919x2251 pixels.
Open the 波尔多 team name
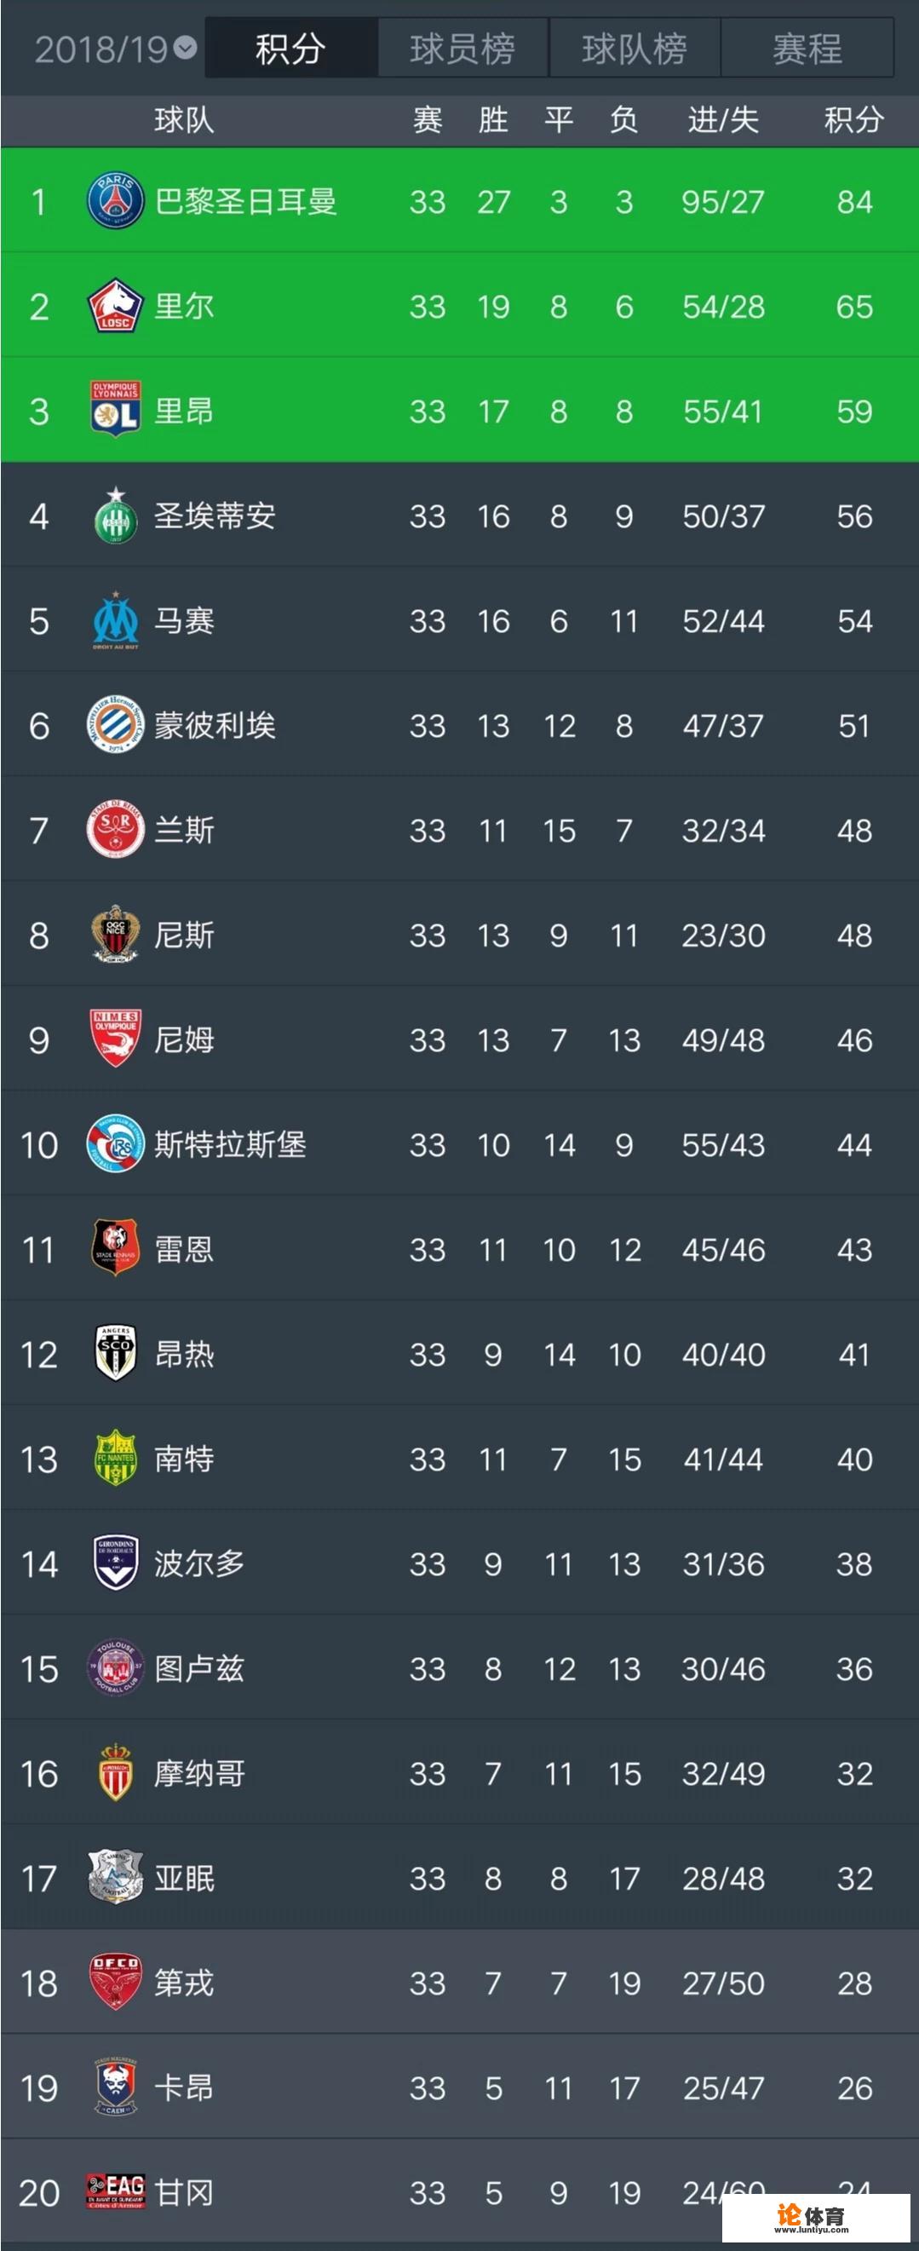[199, 1564]
